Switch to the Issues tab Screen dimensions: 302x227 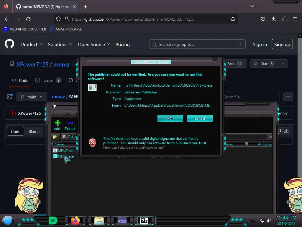pyautogui.click(x=48, y=80)
